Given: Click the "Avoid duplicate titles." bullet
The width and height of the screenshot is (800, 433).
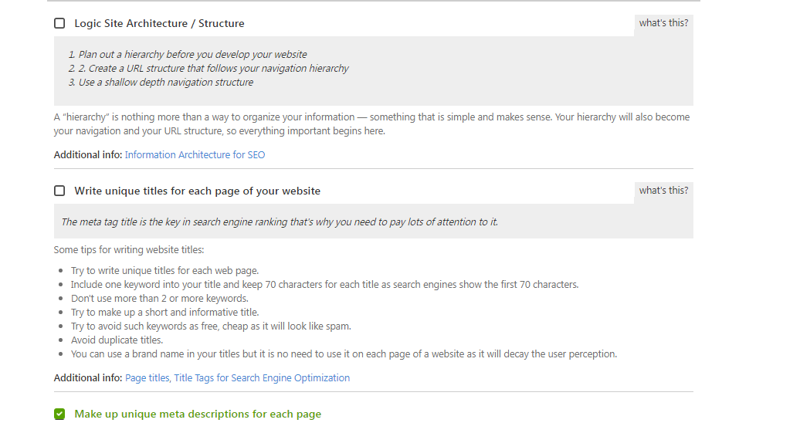Looking at the screenshot, I should click(117, 340).
